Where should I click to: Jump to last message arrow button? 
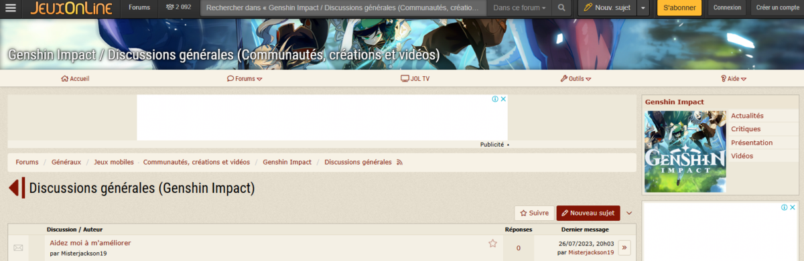(x=624, y=248)
